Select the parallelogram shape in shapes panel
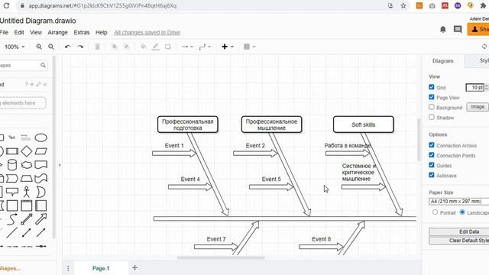This screenshot has height=275, width=489. pos(40,151)
